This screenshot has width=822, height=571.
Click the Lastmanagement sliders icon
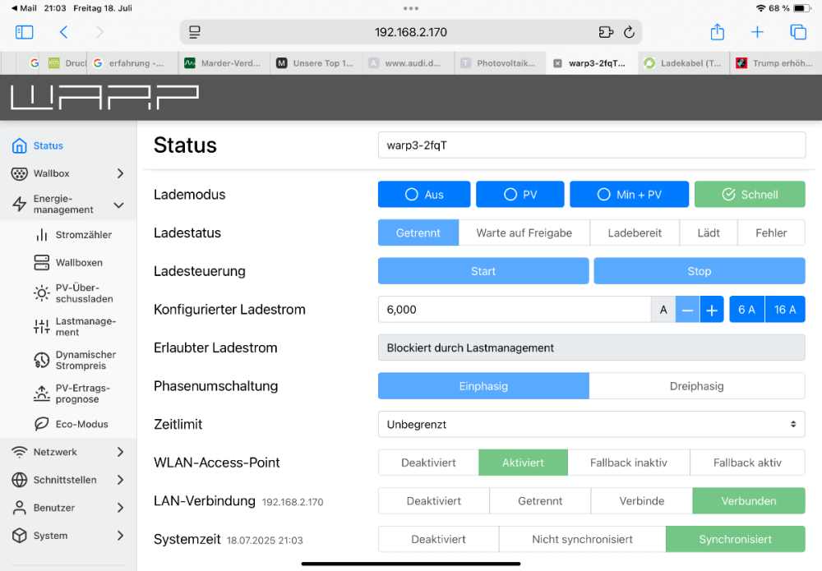click(x=41, y=327)
